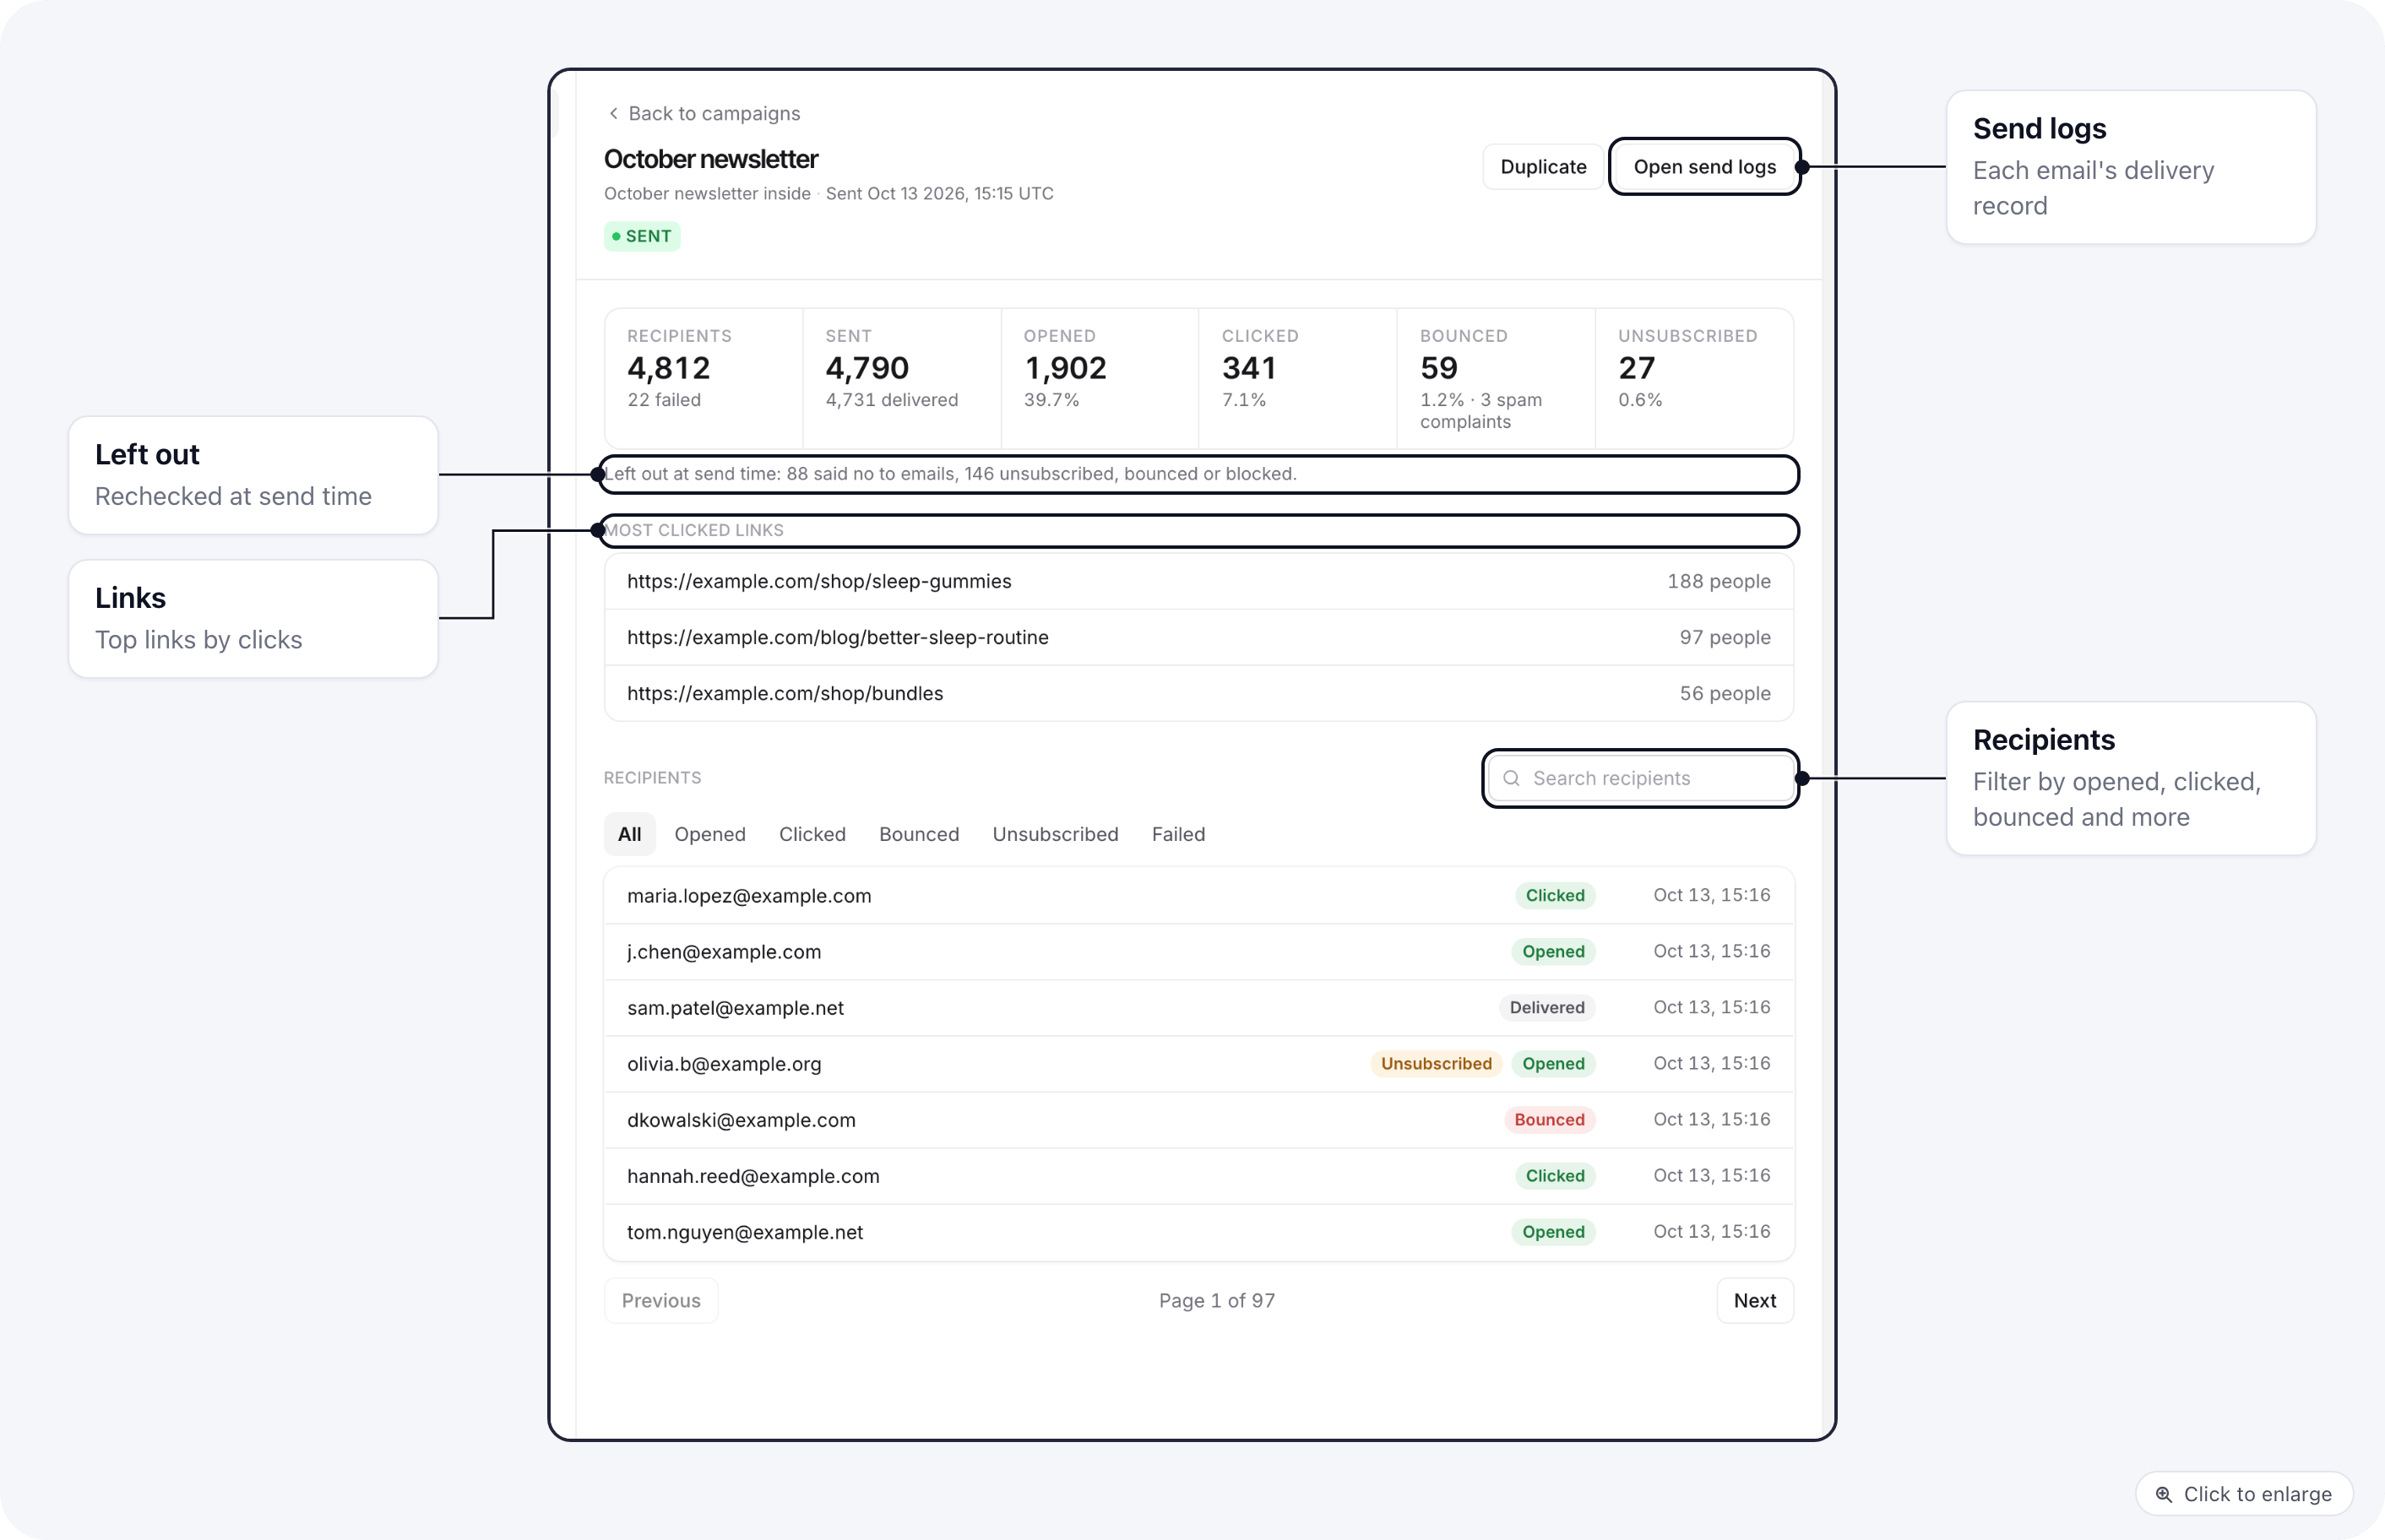The image size is (2385, 1540).
Task: Click the green SENT status badge
Action: click(x=642, y=236)
